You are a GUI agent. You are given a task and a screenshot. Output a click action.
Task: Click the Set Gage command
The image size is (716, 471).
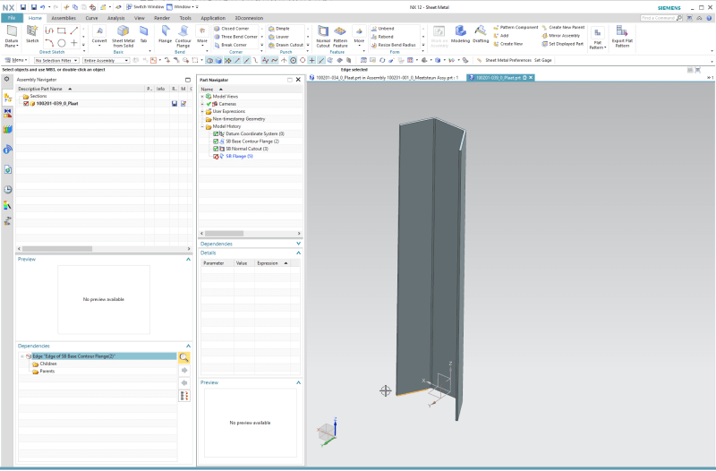coord(543,60)
